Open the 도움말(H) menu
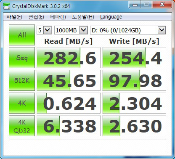The image size is (175, 159). tap(83, 17)
